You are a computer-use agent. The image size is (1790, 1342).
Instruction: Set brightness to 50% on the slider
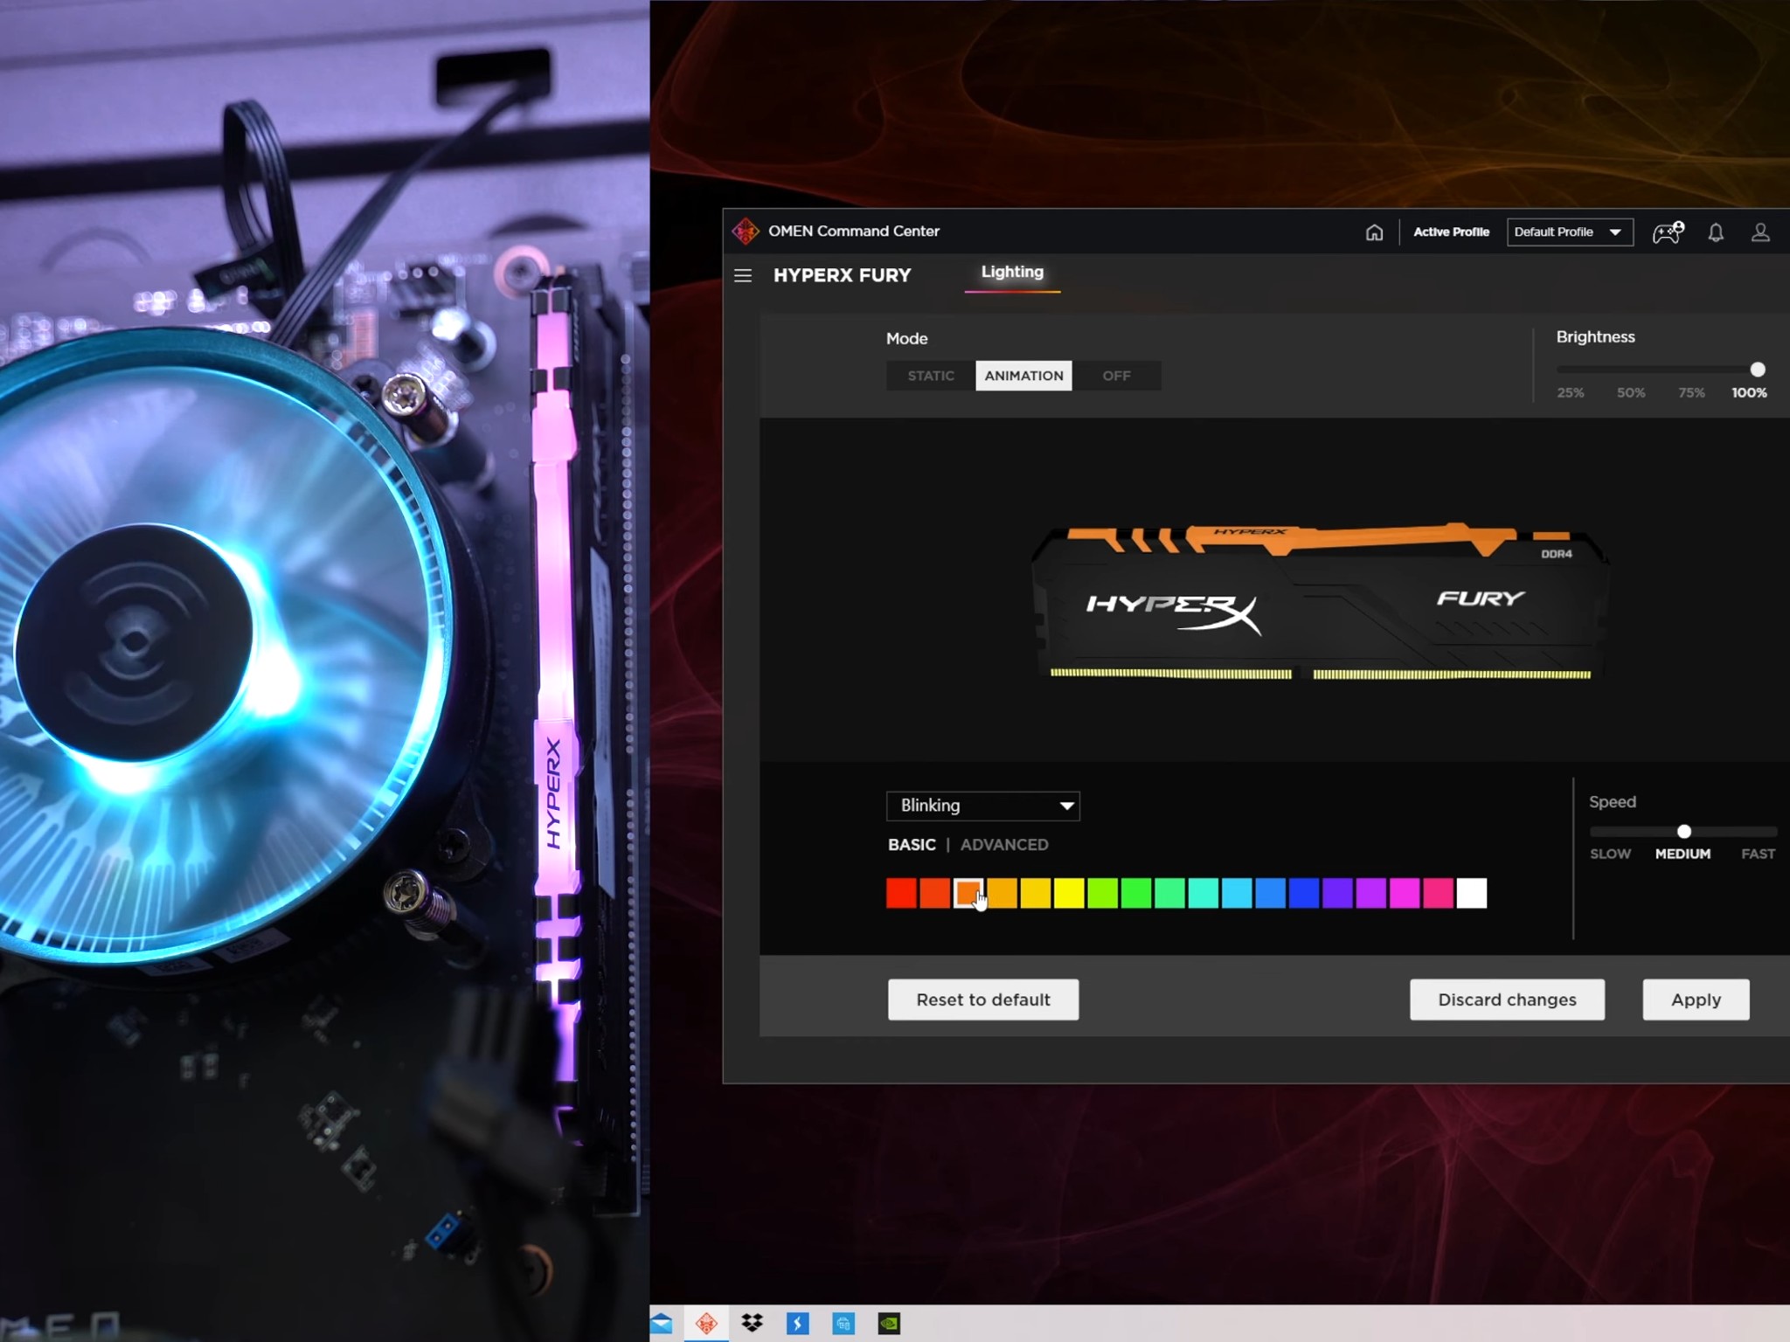coord(1630,369)
